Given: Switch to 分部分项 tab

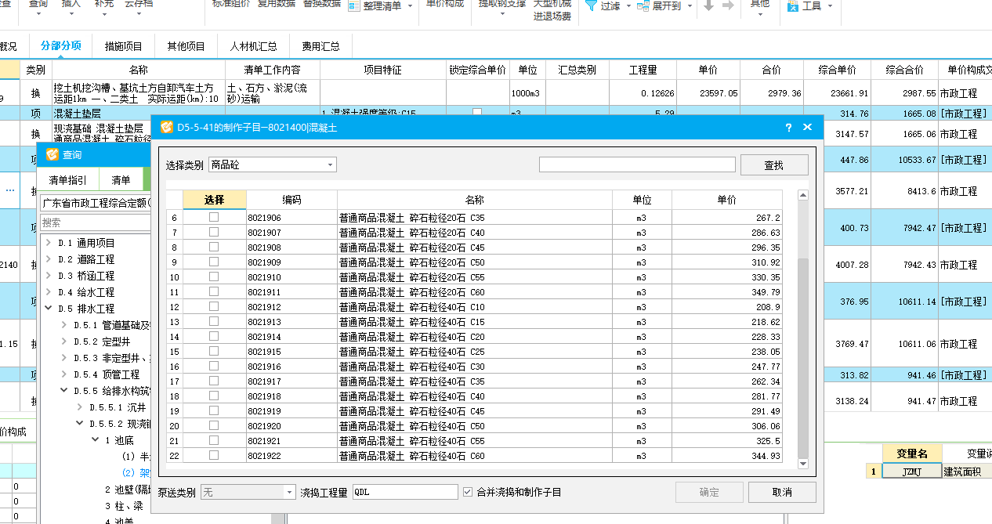Looking at the screenshot, I should coord(61,46).
